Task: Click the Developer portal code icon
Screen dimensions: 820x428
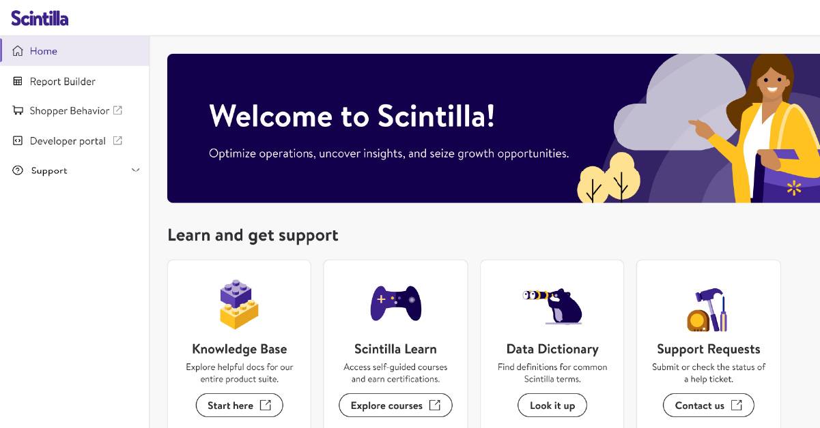Action: tap(18, 141)
